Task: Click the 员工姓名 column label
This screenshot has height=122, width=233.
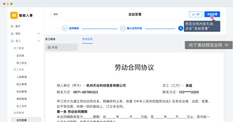Action: [x=50, y=39]
